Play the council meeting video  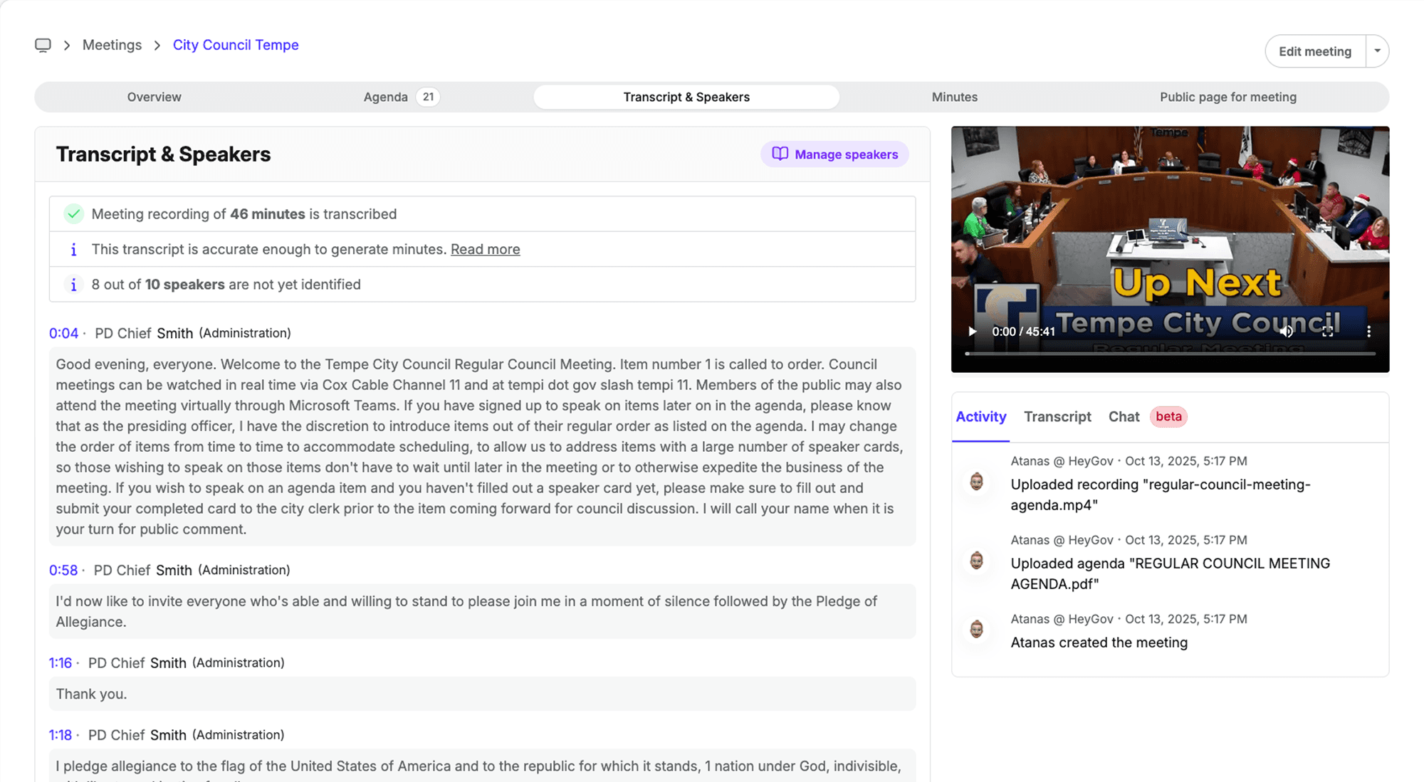click(972, 332)
